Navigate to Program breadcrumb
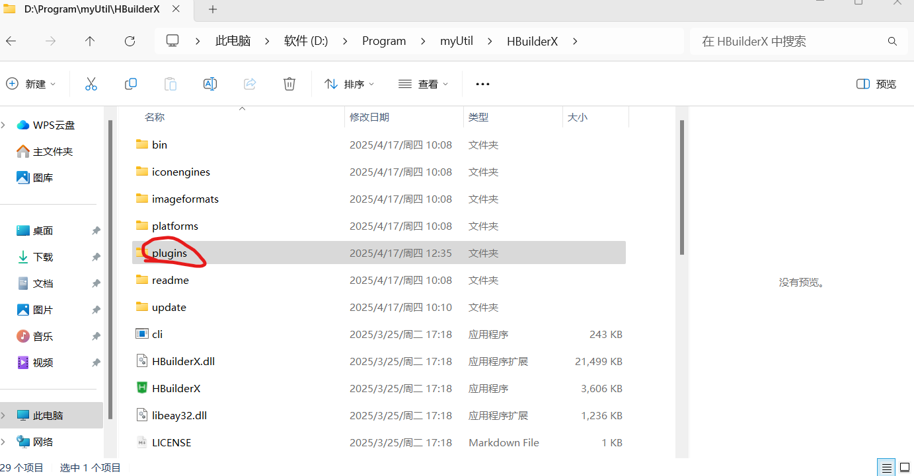 click(x=384, y=41)
